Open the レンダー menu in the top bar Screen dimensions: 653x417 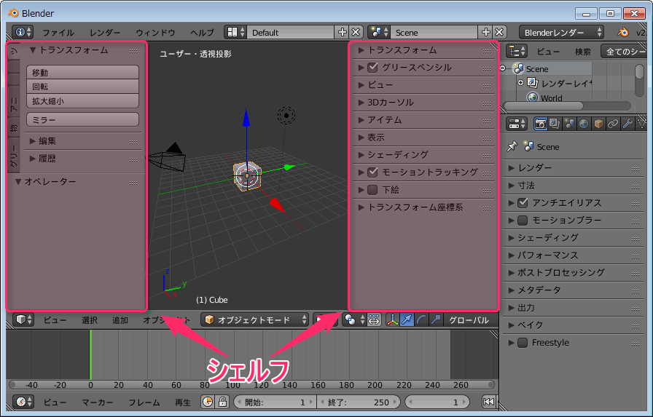pyautogui.click(x=105, y=33)
